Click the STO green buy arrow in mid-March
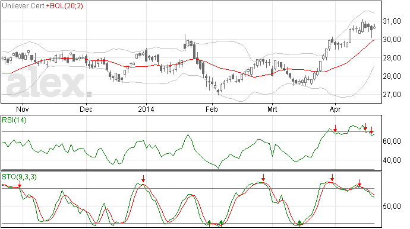Screen dimensions: 410x229 (300, 223)
